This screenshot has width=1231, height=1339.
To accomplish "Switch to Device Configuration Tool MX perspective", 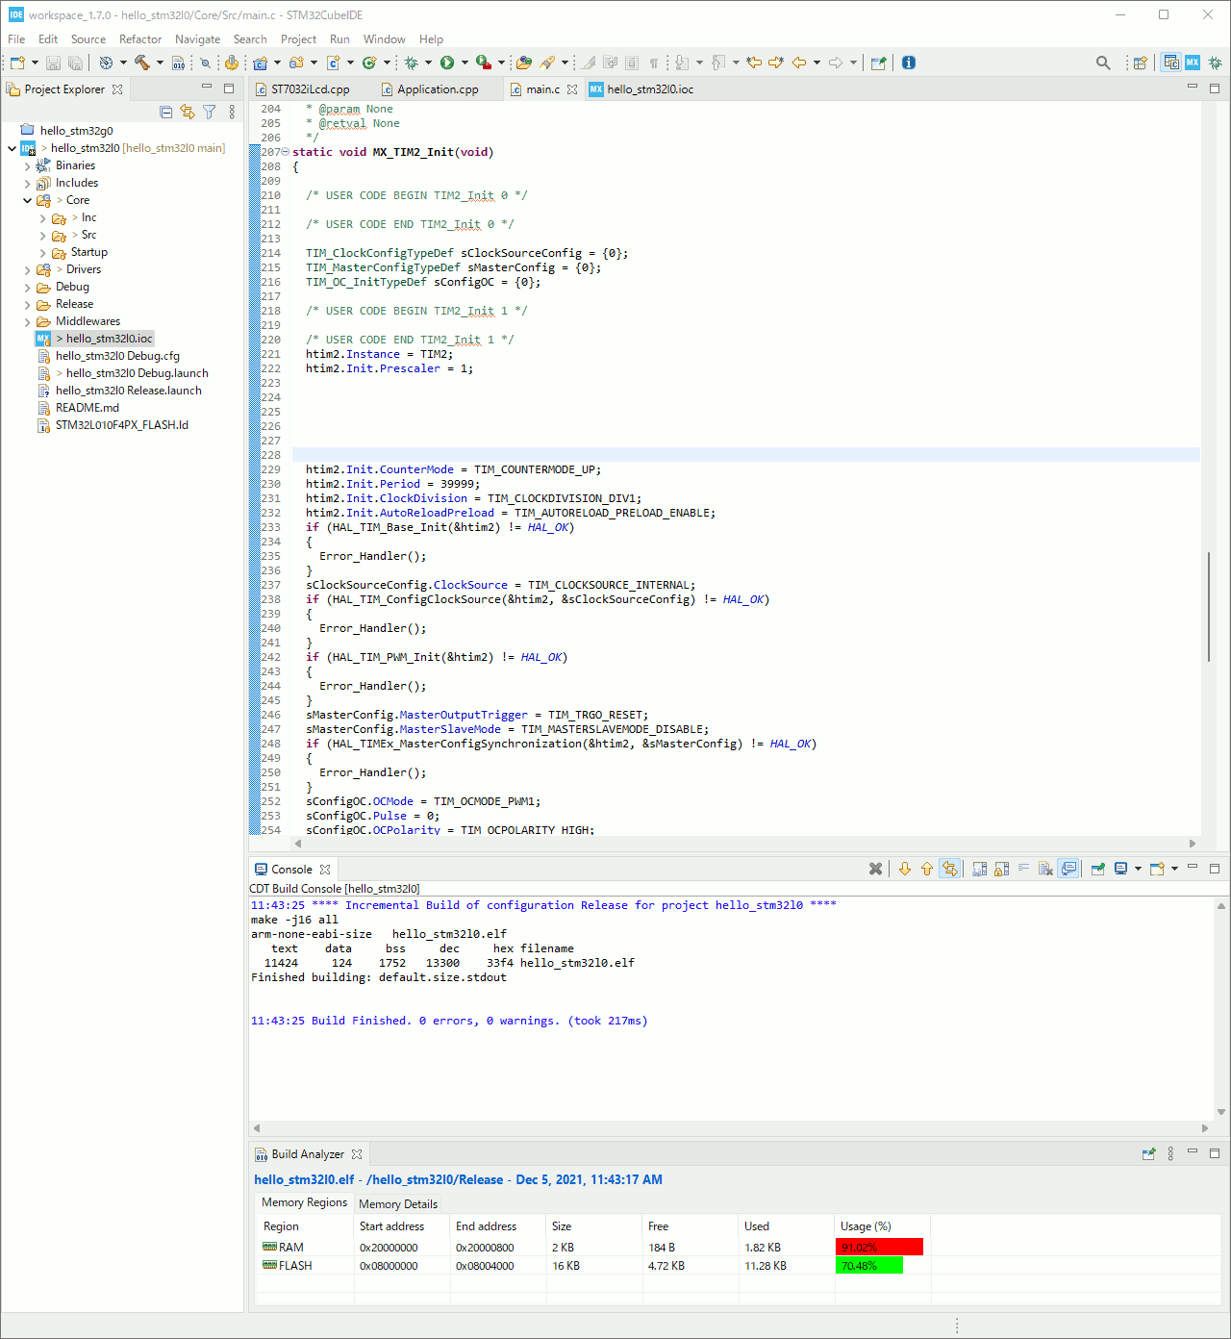I will [x=1193, y=63].
